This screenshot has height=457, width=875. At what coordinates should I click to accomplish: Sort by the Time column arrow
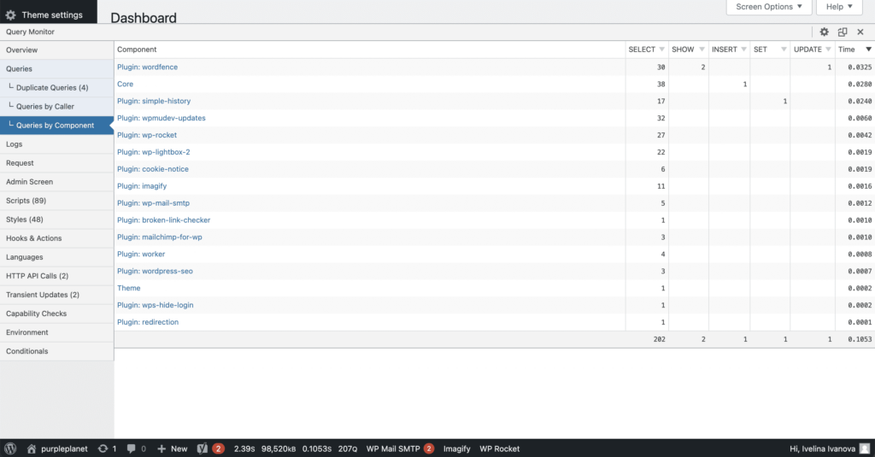click(x=868, y=50)
